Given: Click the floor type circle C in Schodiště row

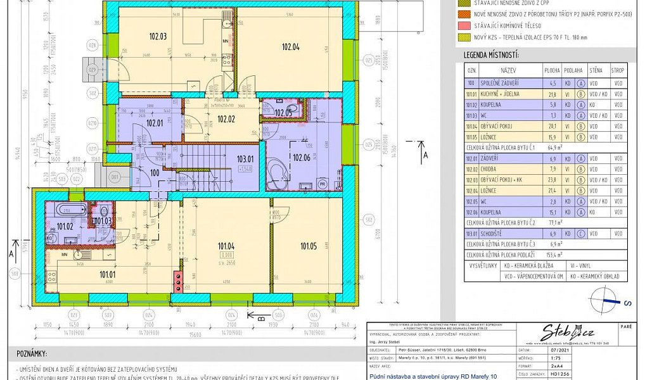Looking at the screenshot, I should pos(580,234).
